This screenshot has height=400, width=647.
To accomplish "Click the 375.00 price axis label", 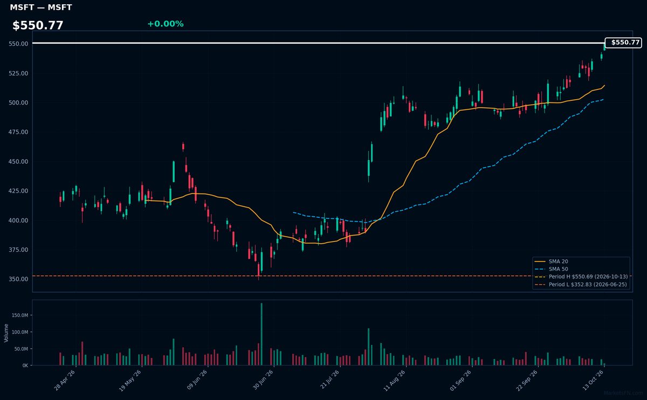I will coord(19,250).
